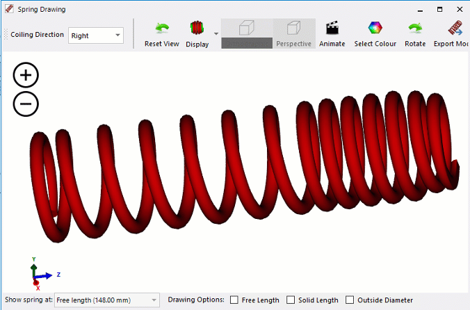The width and height of the screenshot is (470, 310).
Task: Enable the Free Length checkbox
Action: coord(235,300)
